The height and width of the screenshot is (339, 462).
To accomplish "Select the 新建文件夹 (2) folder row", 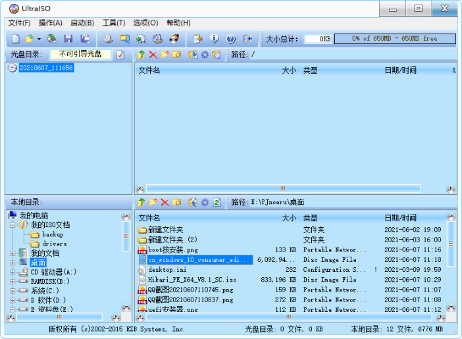I will click(x=172, y=240).
